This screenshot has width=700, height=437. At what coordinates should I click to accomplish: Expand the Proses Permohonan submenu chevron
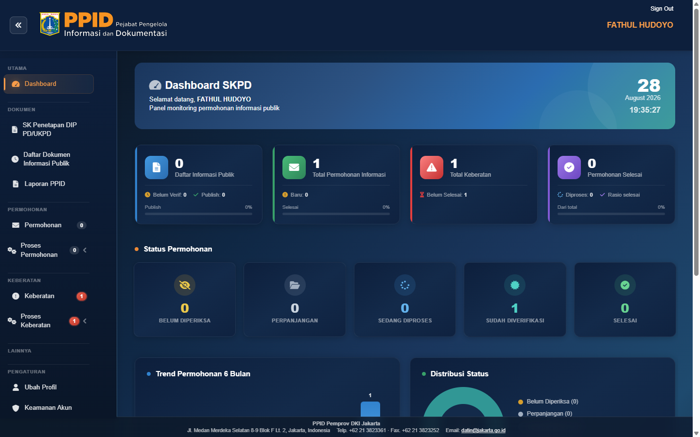pos(85,250)
